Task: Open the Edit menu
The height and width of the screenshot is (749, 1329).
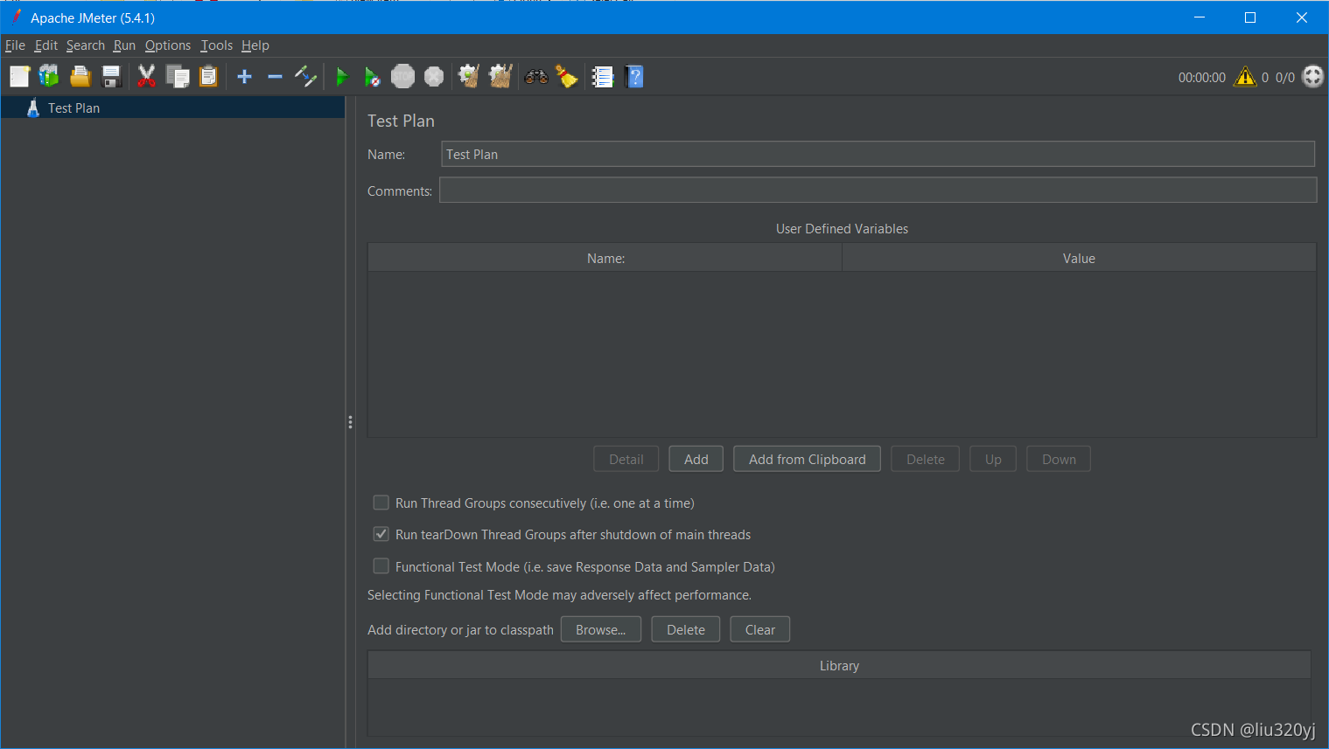Action: [x=46, y=45]
